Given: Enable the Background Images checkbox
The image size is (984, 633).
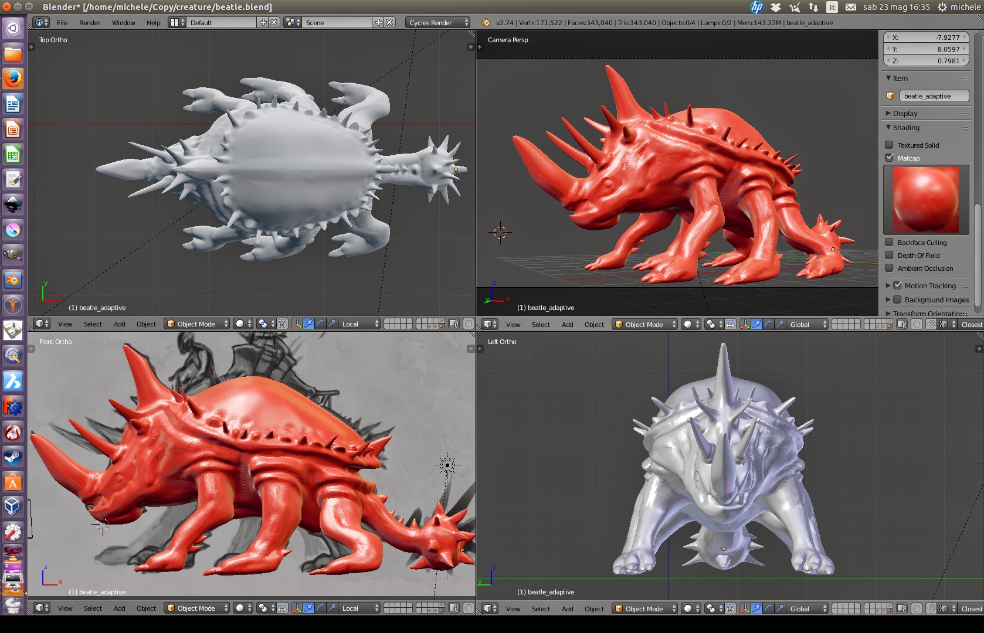Looking at the screenshot, I should click(897, 300).
